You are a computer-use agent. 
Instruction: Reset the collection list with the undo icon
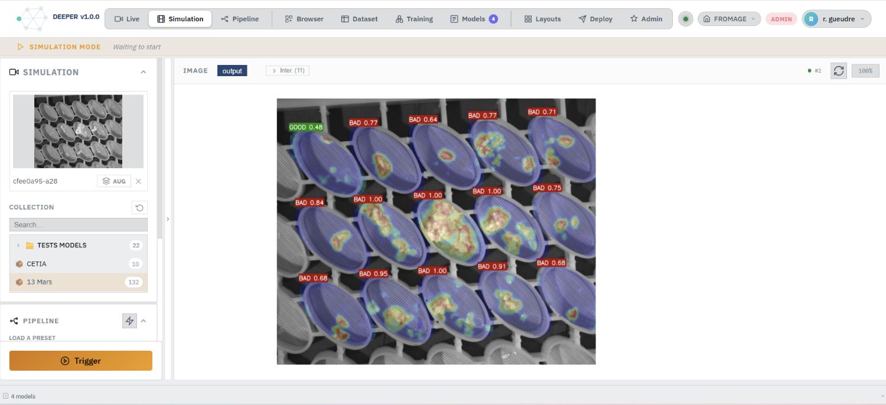point(139,207)
